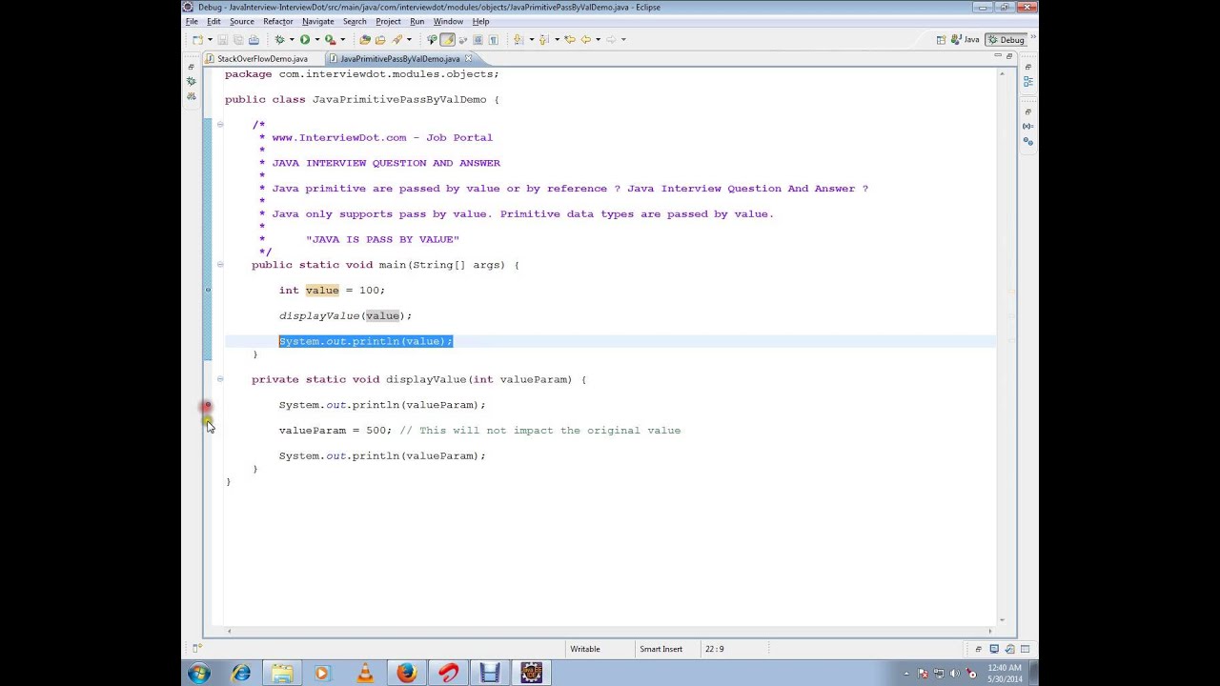Viewport: 1220px width, 686px height.
Task: Collapse the comment block fold marker
Action: 219,124
